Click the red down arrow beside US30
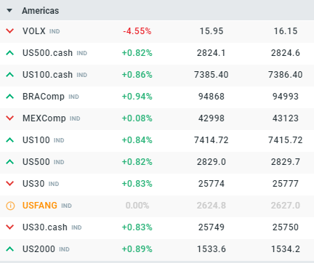The width and height of the screenshot is (314, 263). [10, 184]
